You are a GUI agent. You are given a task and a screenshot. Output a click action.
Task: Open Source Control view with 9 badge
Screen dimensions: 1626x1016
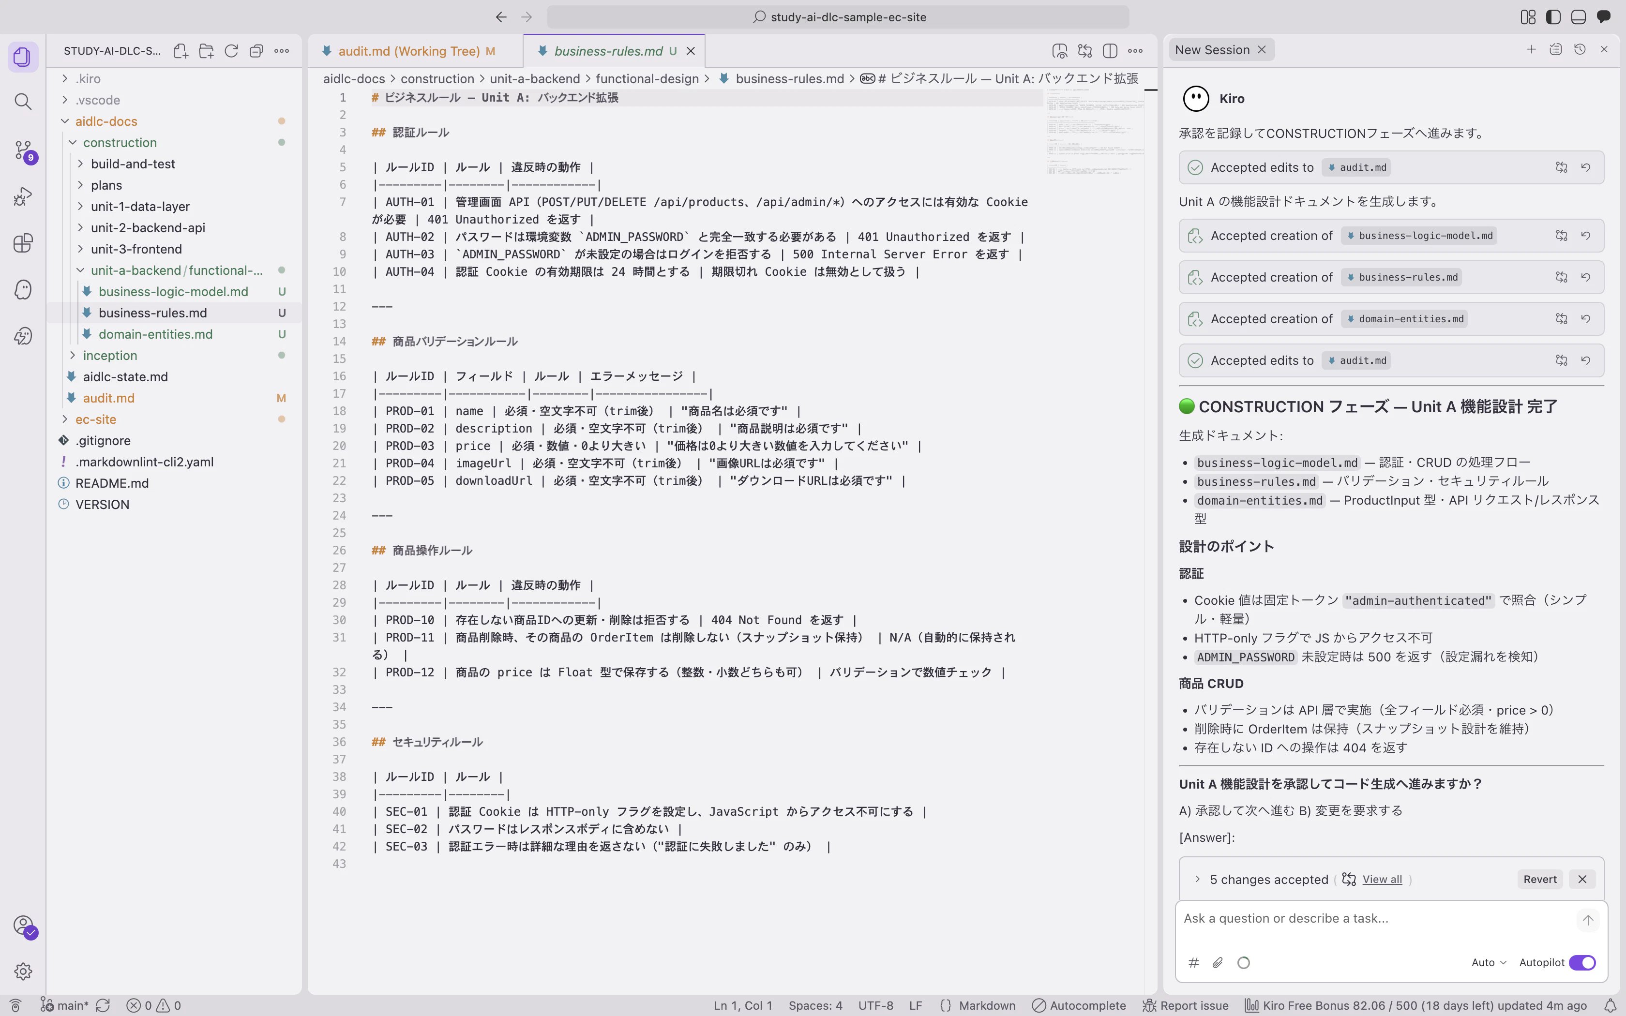(x=23, y=150)
